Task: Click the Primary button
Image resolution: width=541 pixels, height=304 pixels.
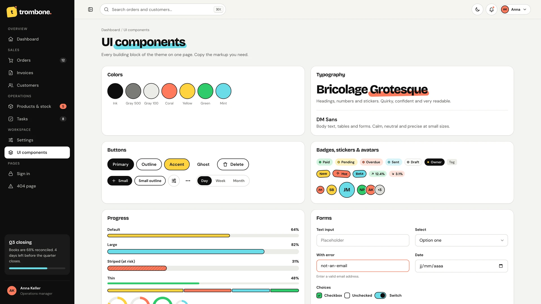Action: tap(121, 164)
